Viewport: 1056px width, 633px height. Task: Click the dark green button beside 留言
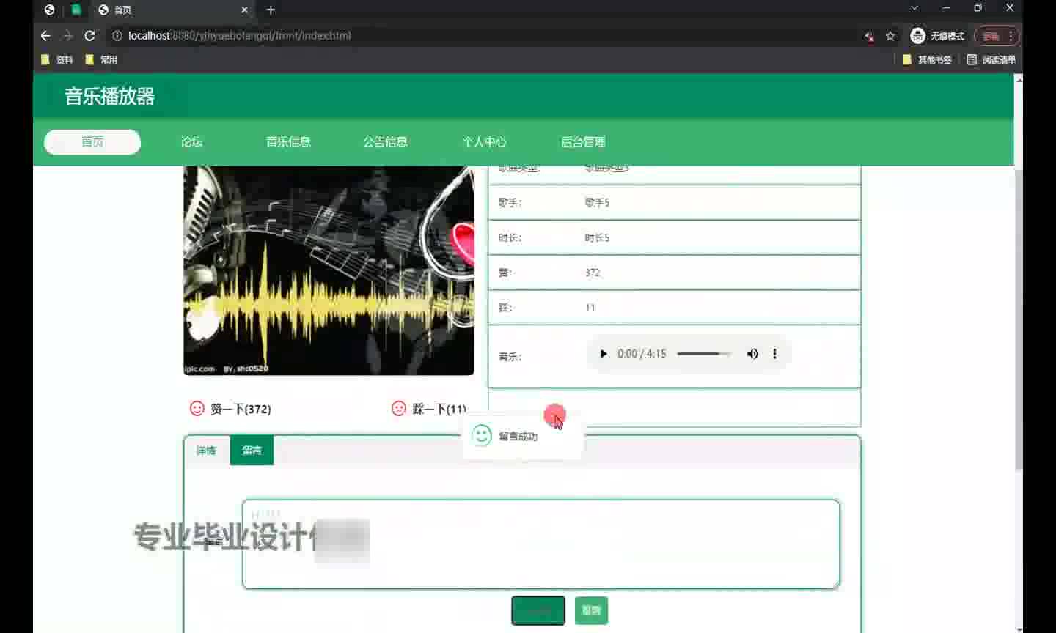tap(538, 610)
